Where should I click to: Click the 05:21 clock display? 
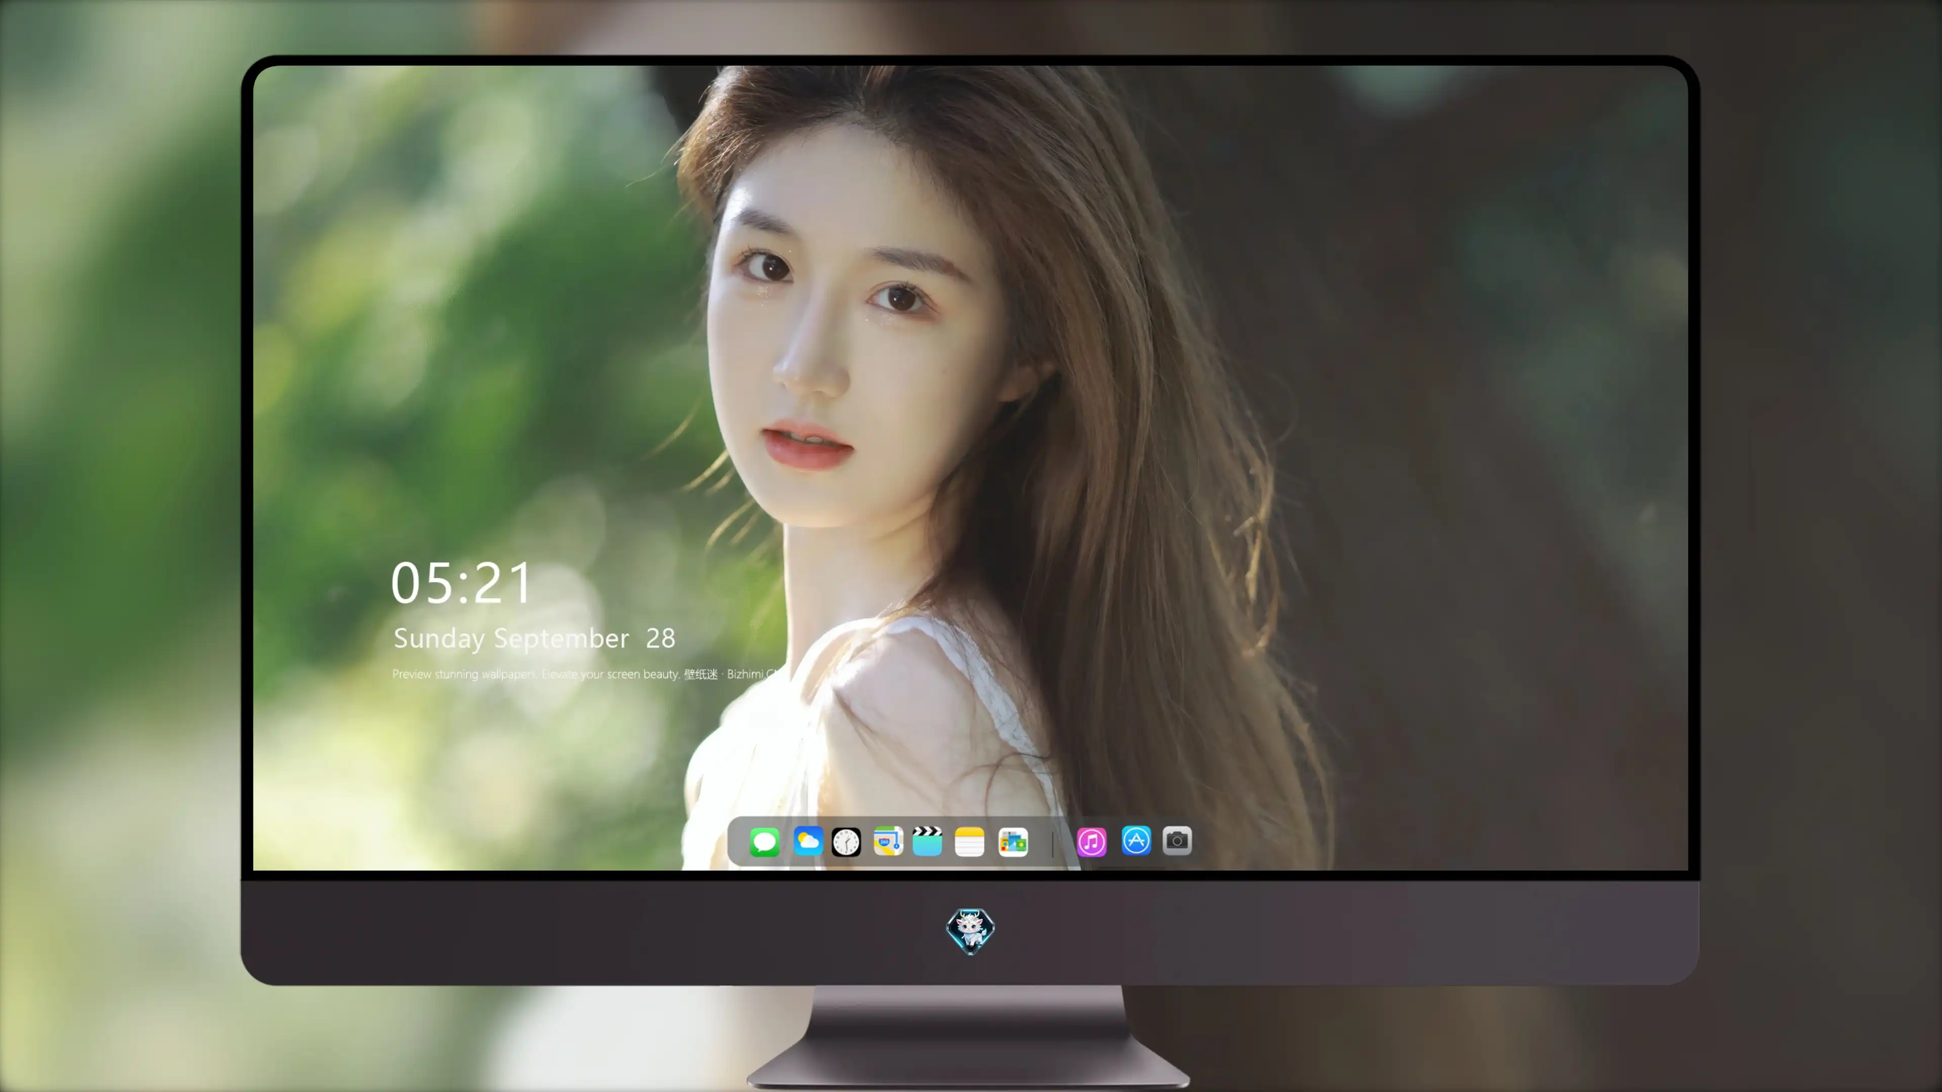point(462,582)
